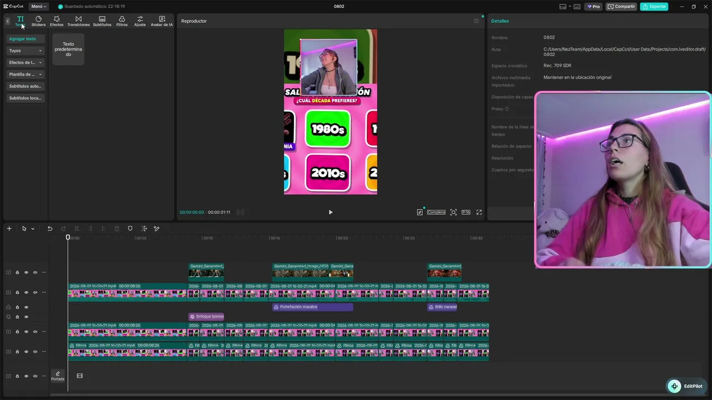Click the scan-frame zoom icon under preview
The width and height of the screenshot is (712, 400).
click(x=453, y=212)
